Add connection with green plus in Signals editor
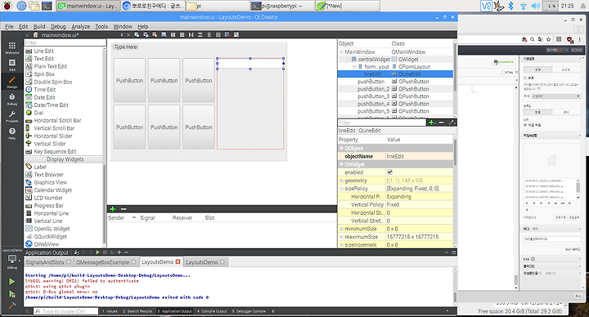The image size is (589, 317). (112, 209)
